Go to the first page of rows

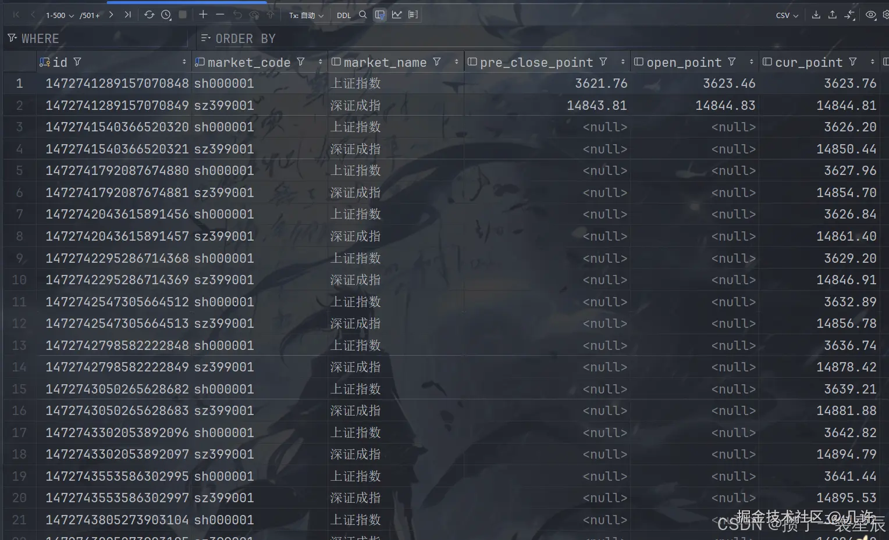coord(16,15)
